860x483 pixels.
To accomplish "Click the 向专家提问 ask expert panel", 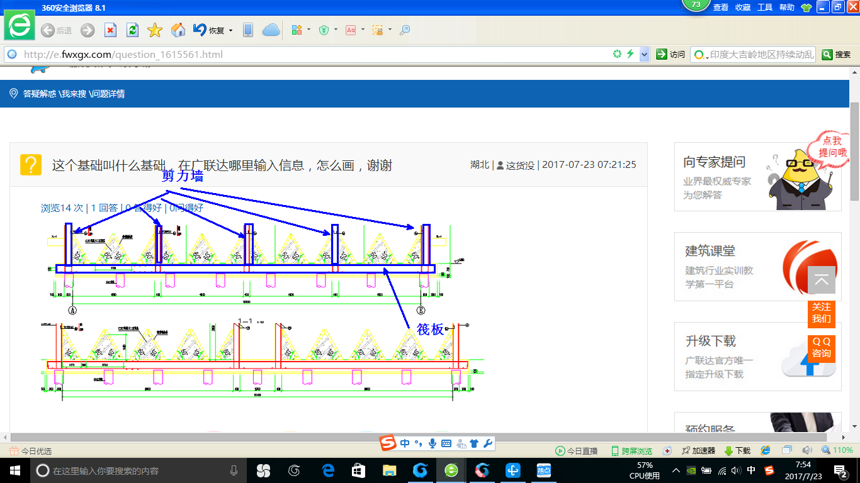I will point(757,177).
